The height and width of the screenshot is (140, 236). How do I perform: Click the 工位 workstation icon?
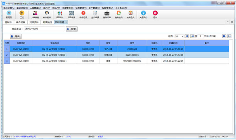tap(22, 15)
